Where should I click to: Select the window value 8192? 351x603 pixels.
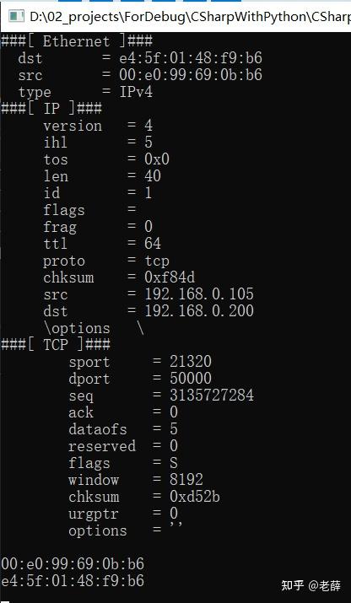coord(186,480)
